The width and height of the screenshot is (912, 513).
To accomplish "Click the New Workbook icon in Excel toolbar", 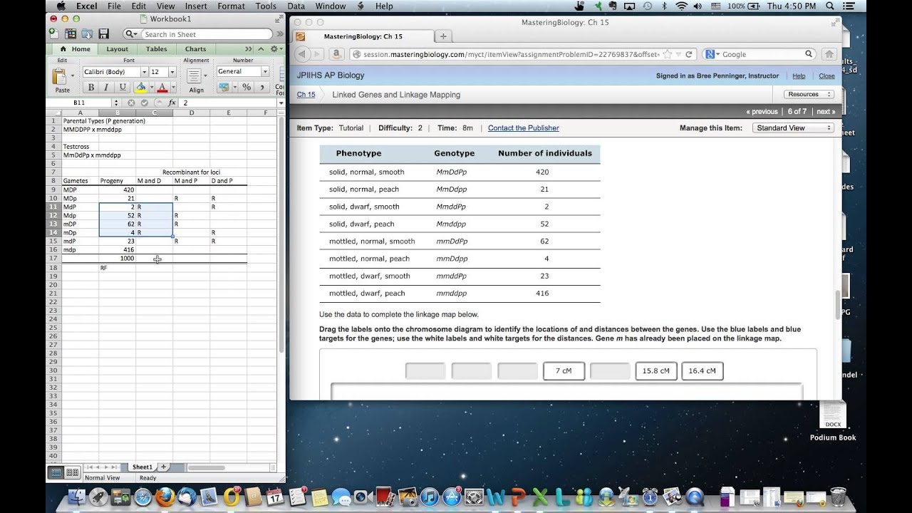I will pyautogui.click(x=56, y=34).
